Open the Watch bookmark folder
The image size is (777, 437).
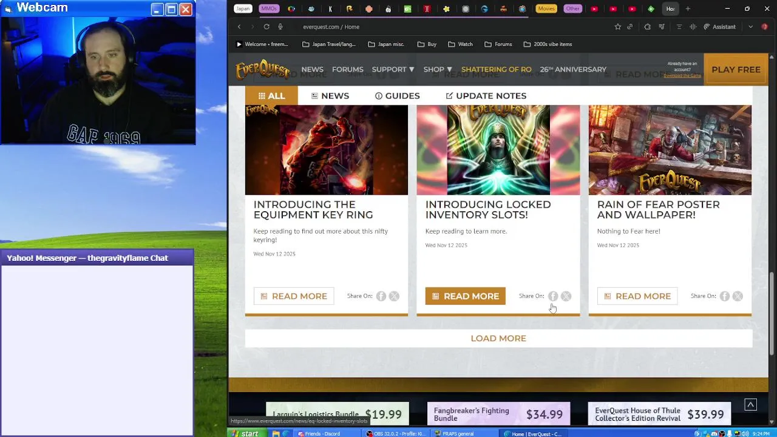coord(460,44)
